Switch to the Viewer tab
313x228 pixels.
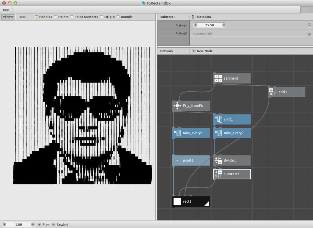click(8, 17)
